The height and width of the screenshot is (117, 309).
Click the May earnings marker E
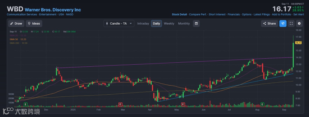pos(183,104)
